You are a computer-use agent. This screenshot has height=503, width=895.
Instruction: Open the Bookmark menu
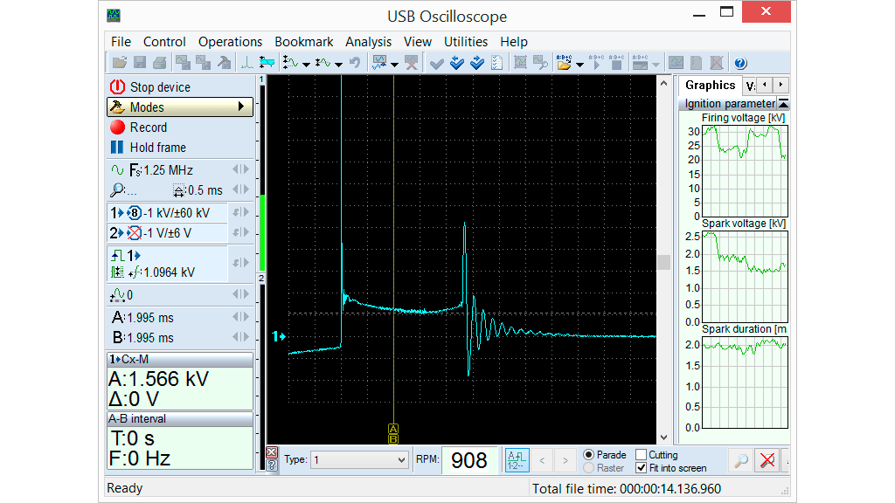(x=303, y=42)
